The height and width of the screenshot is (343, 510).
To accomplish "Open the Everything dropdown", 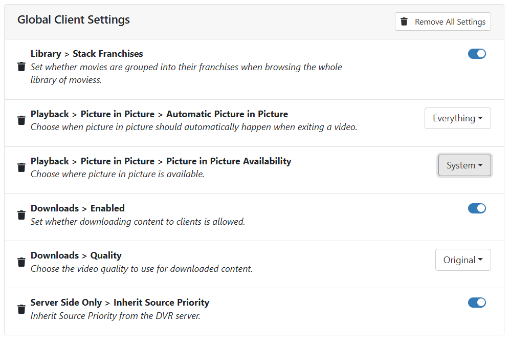I will point(457,118).
